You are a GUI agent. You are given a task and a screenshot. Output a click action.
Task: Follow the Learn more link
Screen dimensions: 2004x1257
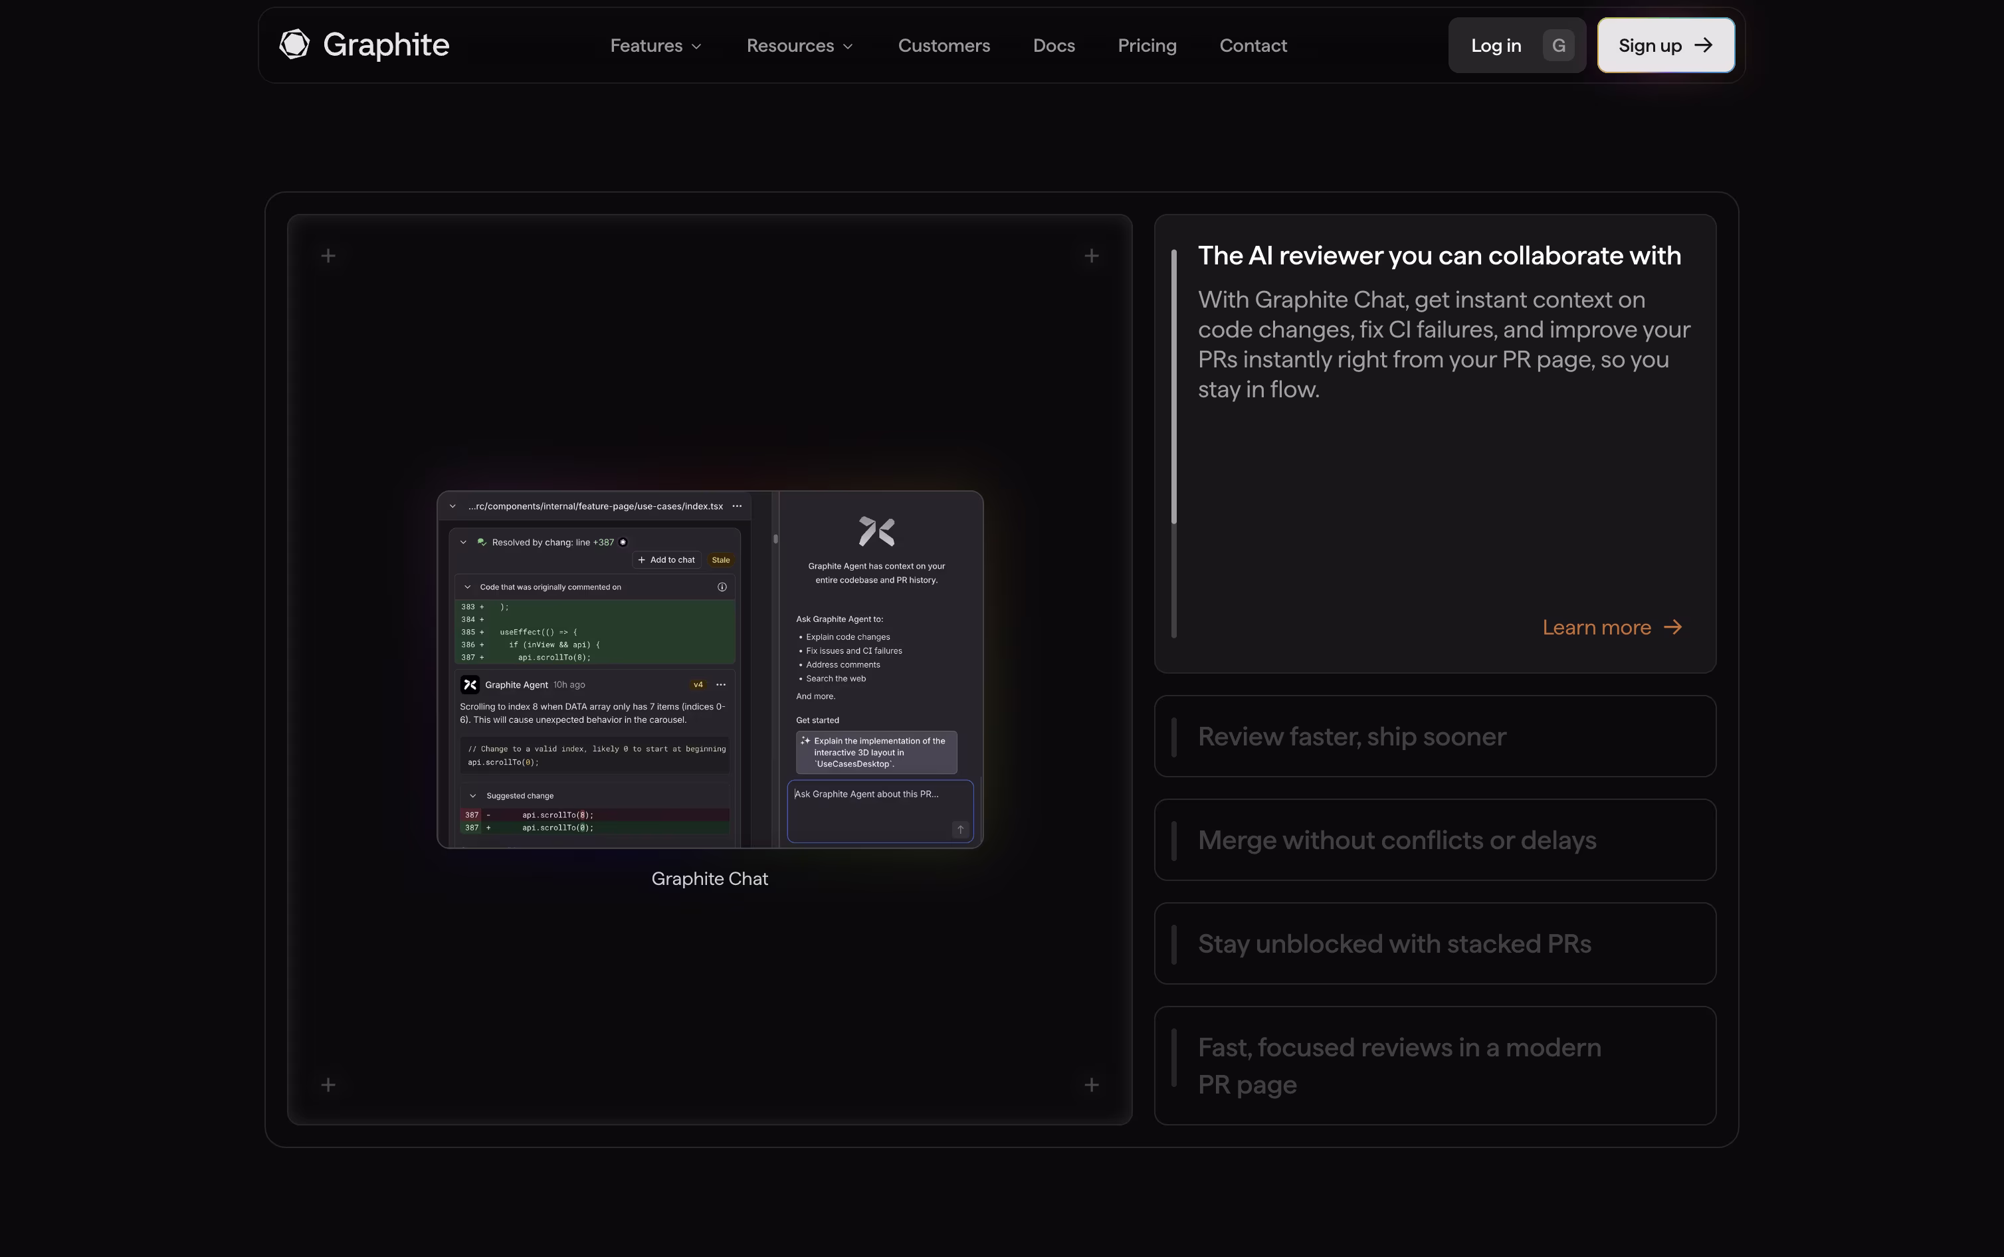click(1612, 628)
